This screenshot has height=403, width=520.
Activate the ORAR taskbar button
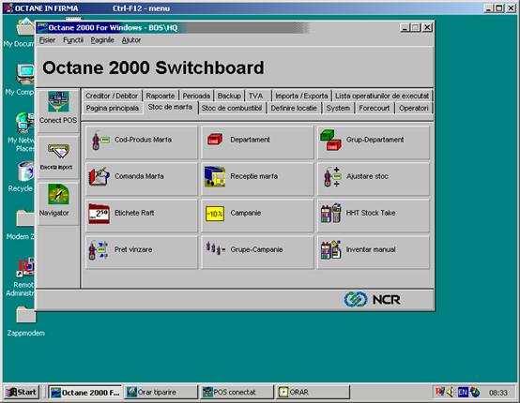tap(314, 393)
